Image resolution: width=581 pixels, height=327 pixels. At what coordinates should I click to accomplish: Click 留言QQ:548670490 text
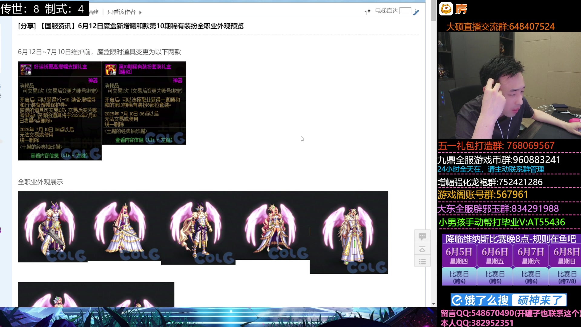pyautogui.click(x=510, y=313)
